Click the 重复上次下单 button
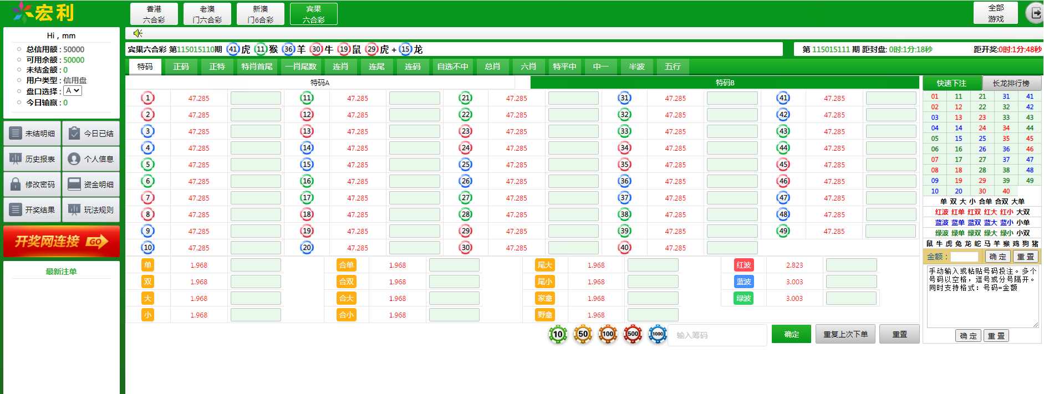The image size is (1044, 394). point(845,334)
